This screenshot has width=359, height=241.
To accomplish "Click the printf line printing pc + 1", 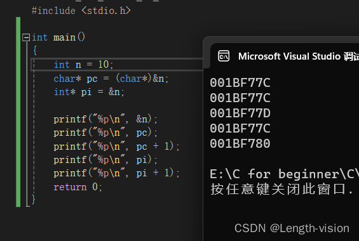I will click(x=116, y=147).
